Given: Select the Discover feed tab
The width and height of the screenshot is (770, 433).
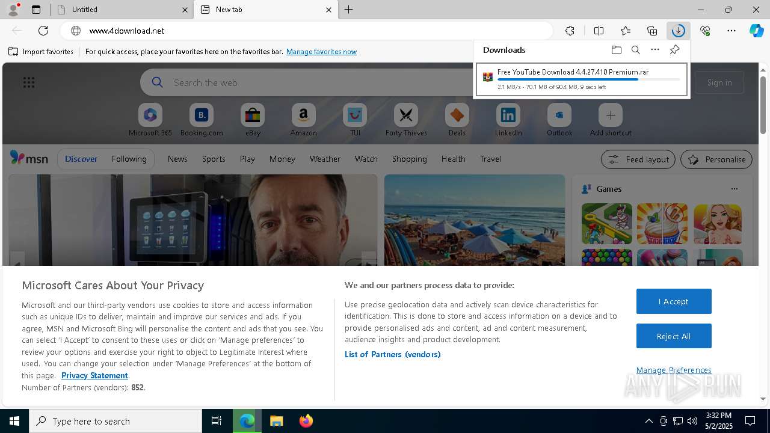Looking at the screenshot, I should tap(81, 159).
